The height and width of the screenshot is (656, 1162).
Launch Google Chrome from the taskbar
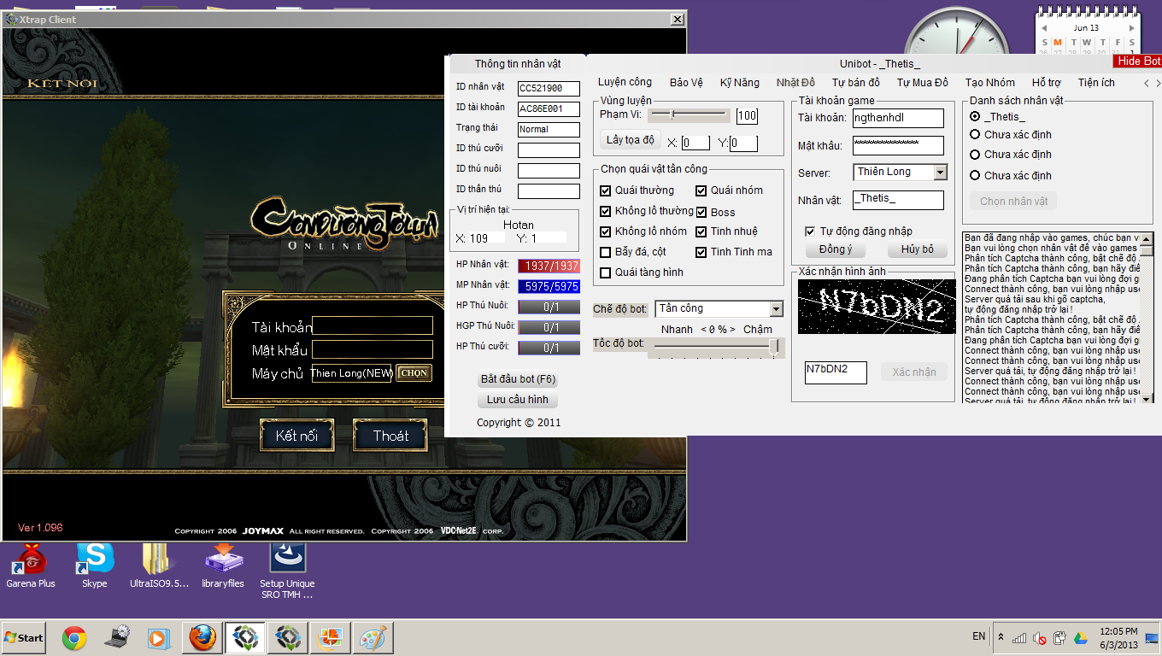[x=74, y=638]
